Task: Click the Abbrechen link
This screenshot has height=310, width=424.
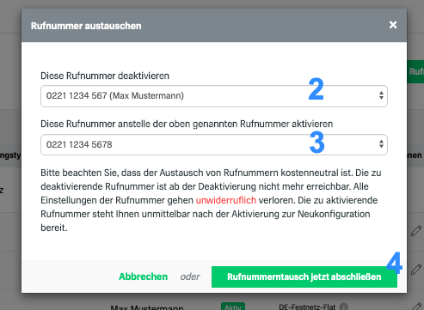Action: pos(143,277)
